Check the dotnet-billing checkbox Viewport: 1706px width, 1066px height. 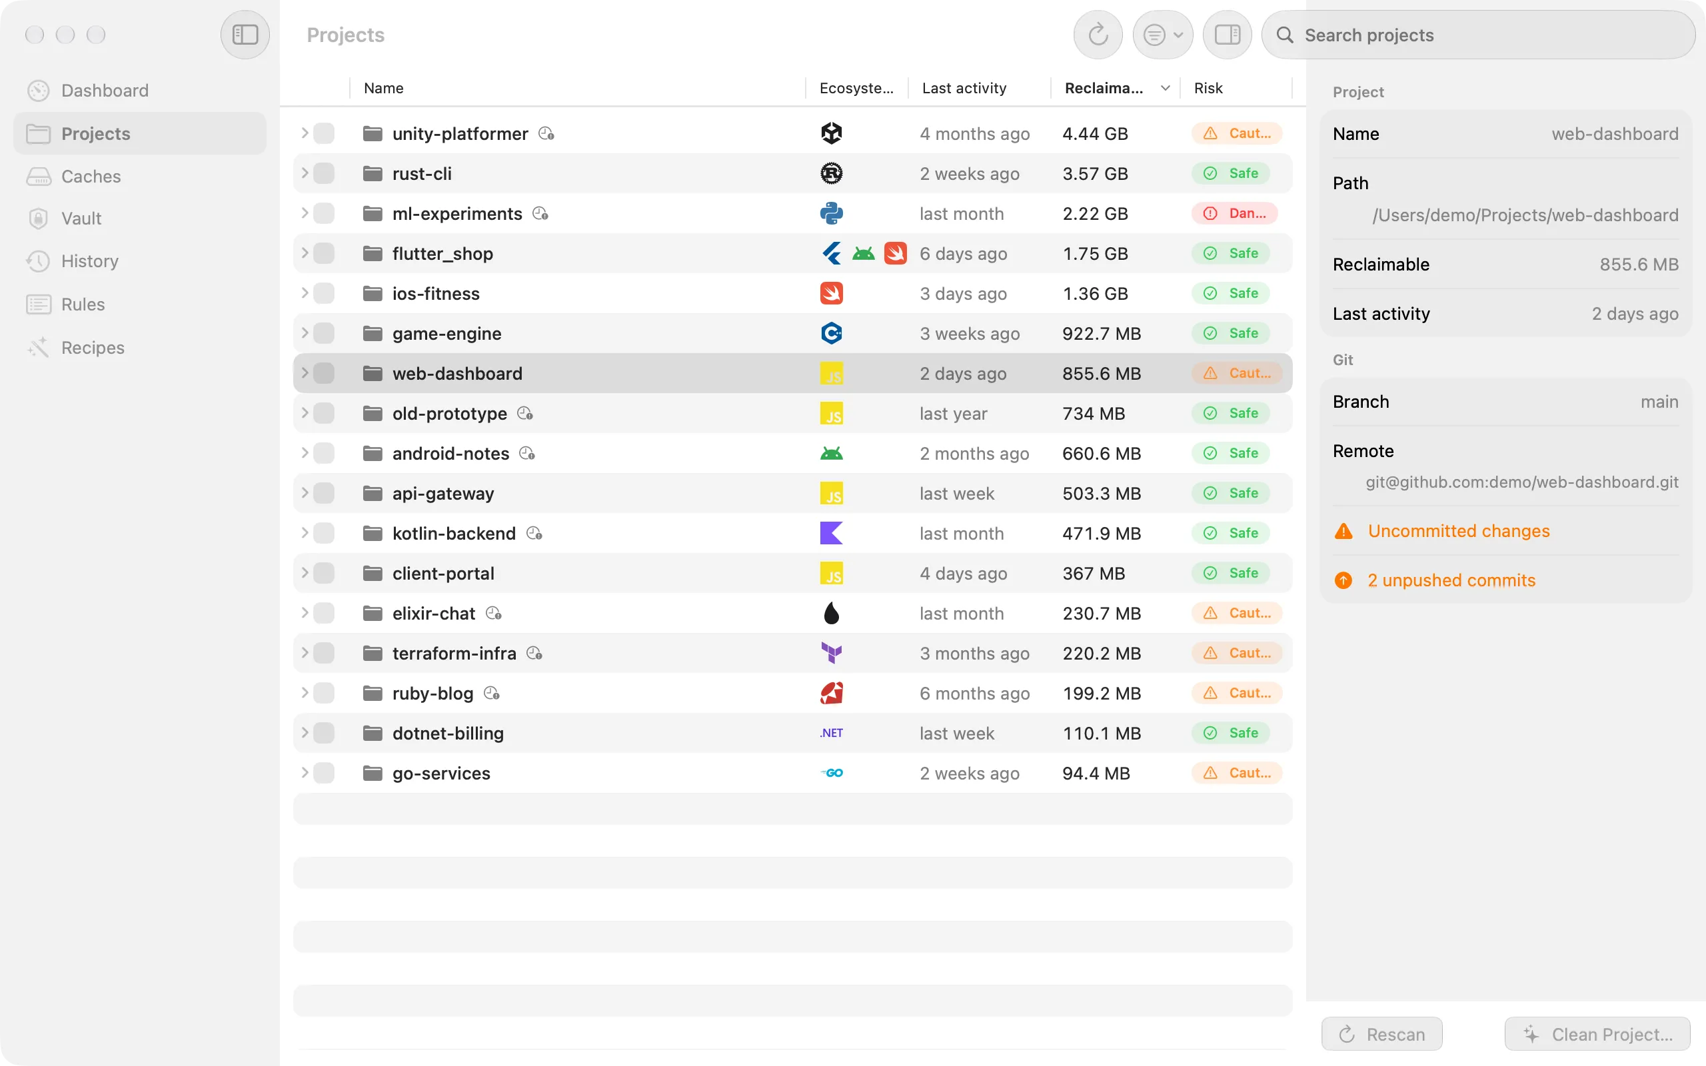coord(324,734)
